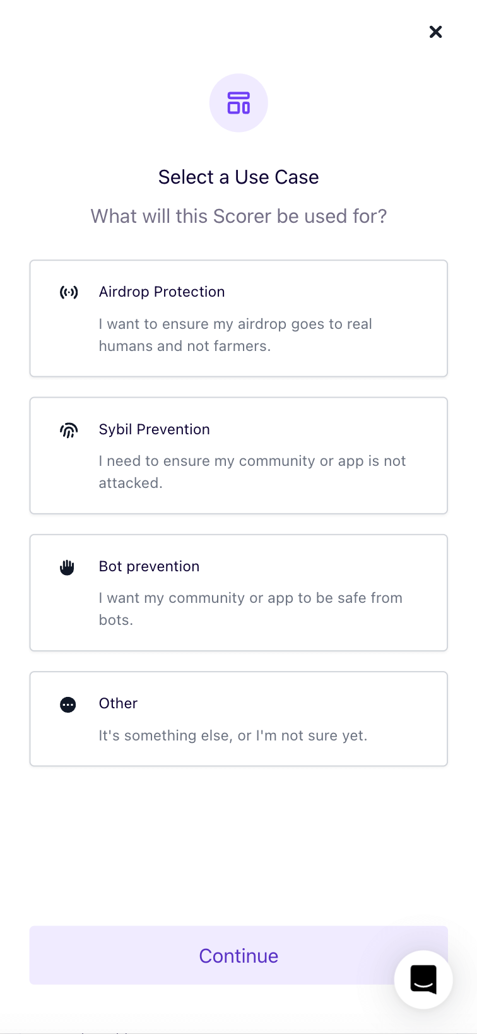
Task: Click the airdrop real humans description text
Action: pos(235,335)
